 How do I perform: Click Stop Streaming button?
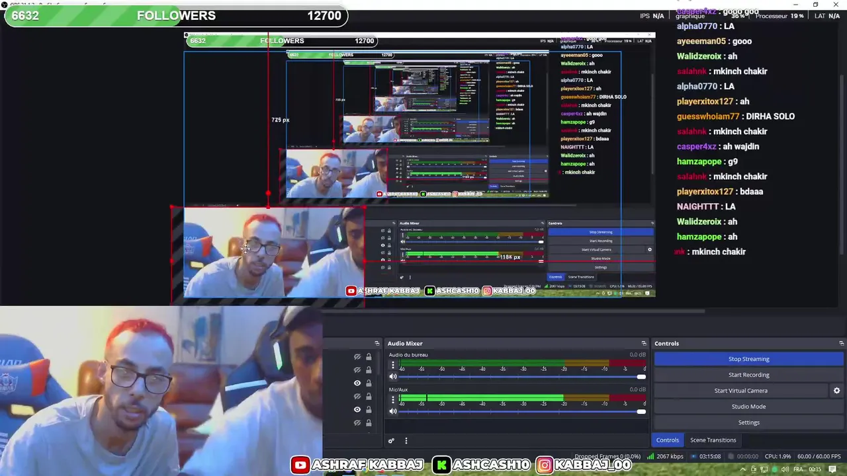[748, 359]
